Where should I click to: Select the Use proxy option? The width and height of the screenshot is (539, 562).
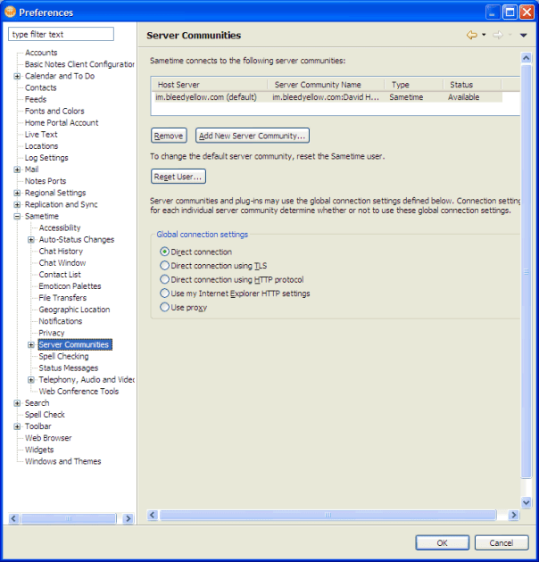(164, 307)
